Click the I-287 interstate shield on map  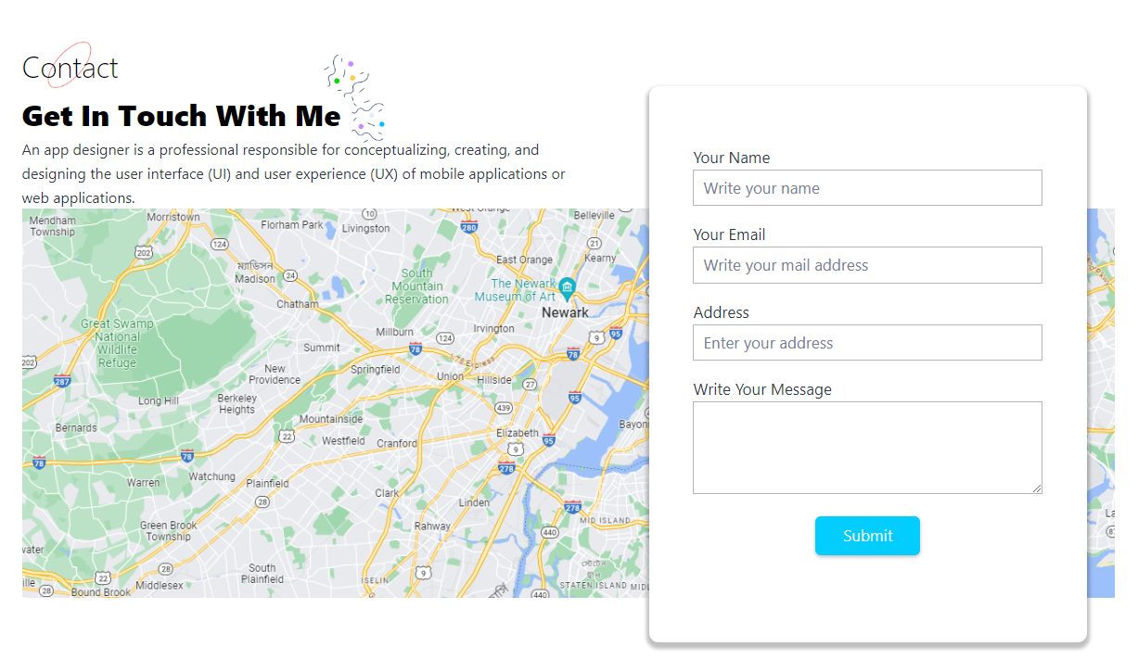click(x=62, y=380)
